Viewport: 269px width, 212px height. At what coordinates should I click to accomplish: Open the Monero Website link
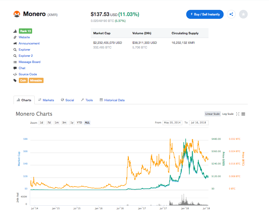(24, 37)
